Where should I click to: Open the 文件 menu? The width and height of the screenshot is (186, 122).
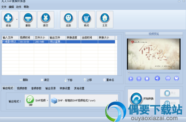point(4,7)
